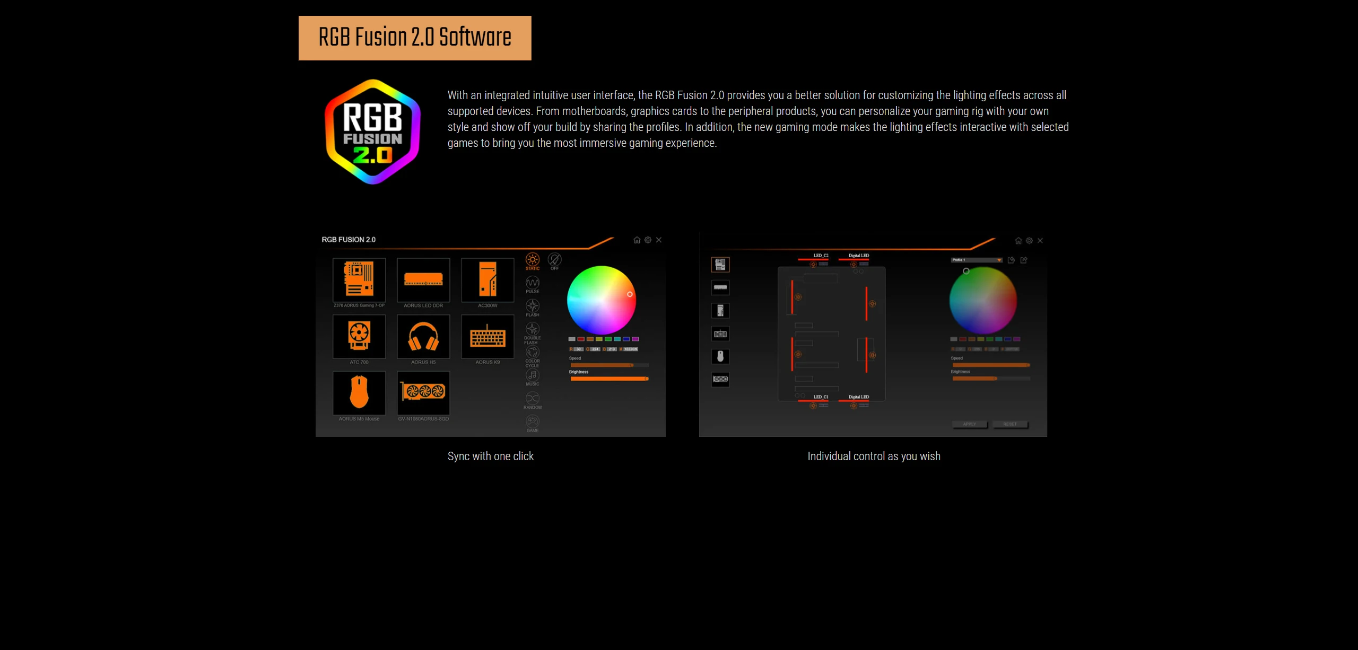Click the lower-left board zone light icon
The height and width of the screenshot is (650, 1358).
798,354
